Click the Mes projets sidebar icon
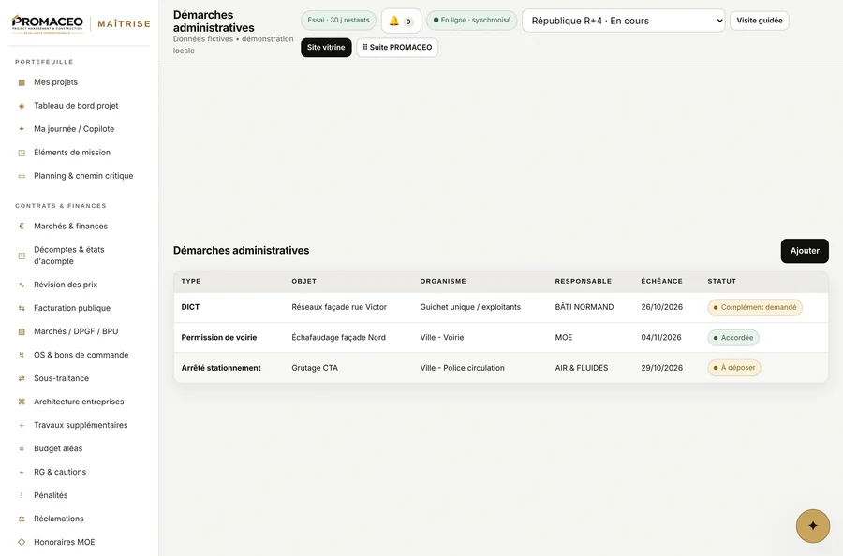The width and height of the screenshot is (843, 556). tap(22, 82)
